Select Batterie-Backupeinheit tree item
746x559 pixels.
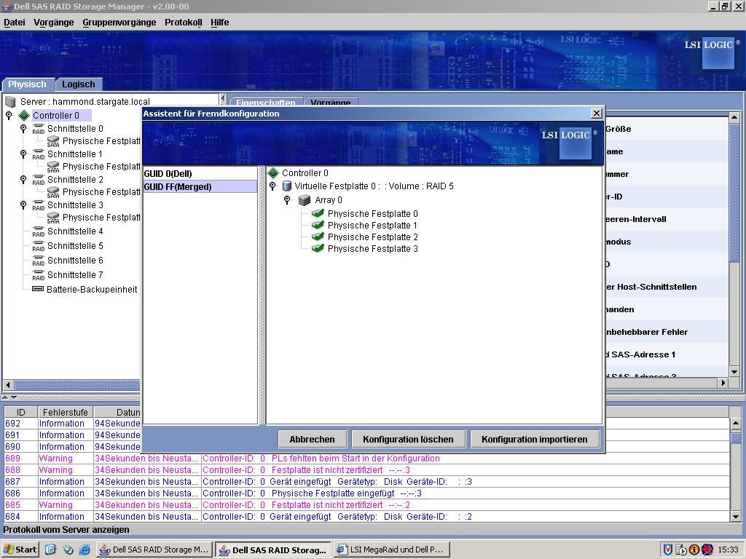tap(92, 290)
